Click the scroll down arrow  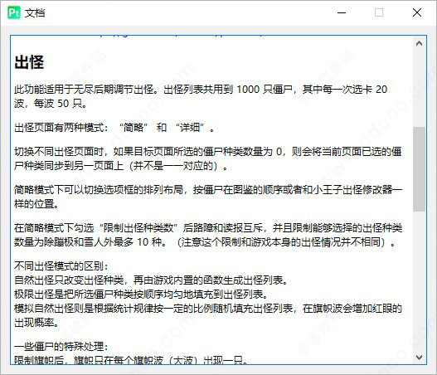tap(419, 357)
